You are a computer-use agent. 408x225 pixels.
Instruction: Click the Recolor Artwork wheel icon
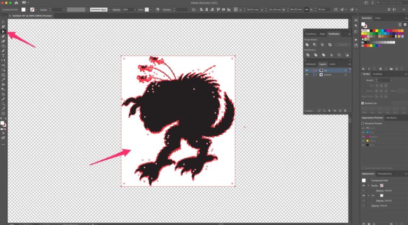157,10
